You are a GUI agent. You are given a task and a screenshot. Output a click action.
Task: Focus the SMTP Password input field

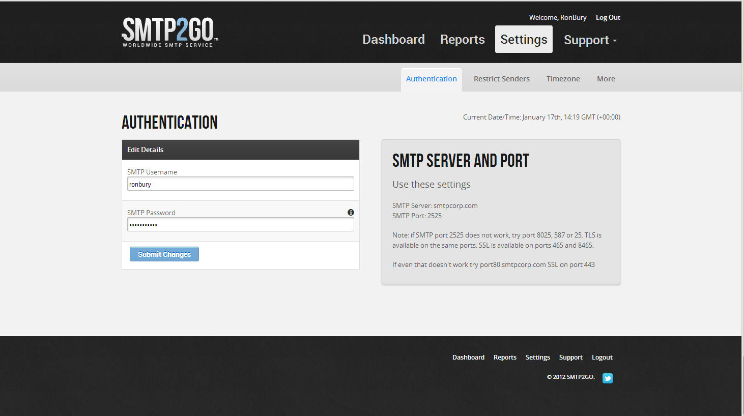pyautogui.click(x=241, y=224)
